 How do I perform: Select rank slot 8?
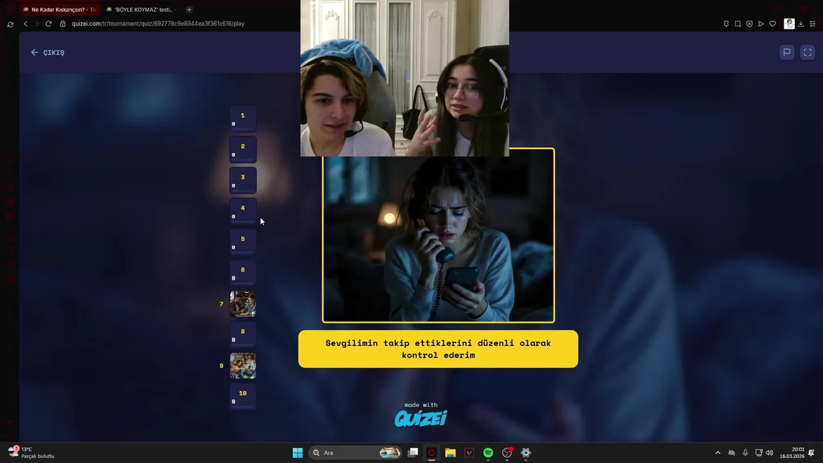click(243, 334)
